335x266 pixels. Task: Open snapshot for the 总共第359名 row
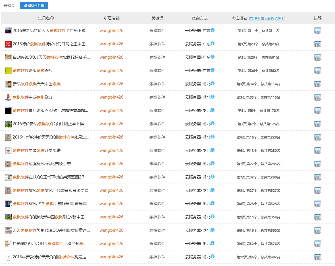click(x=317, y=217)
